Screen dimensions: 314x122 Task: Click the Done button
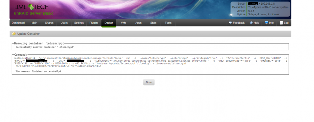149,82
